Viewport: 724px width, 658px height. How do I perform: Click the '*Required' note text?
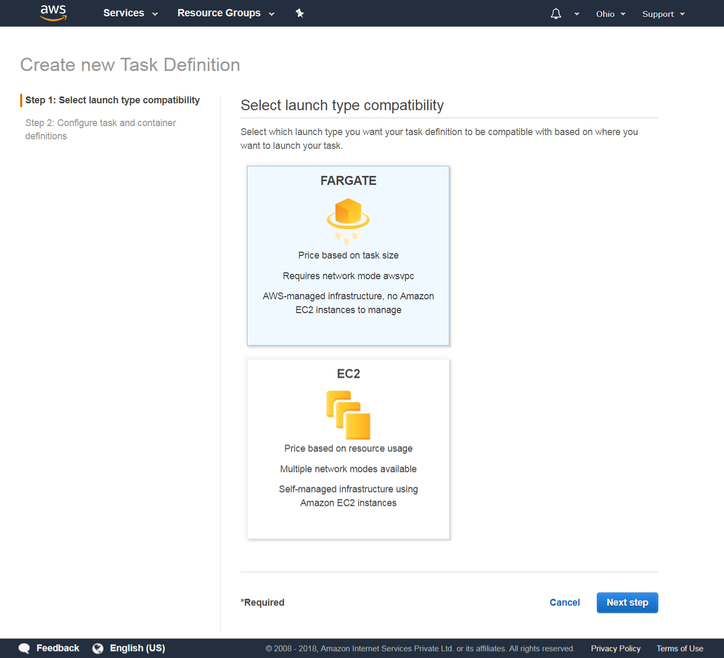tap(262, 602)
